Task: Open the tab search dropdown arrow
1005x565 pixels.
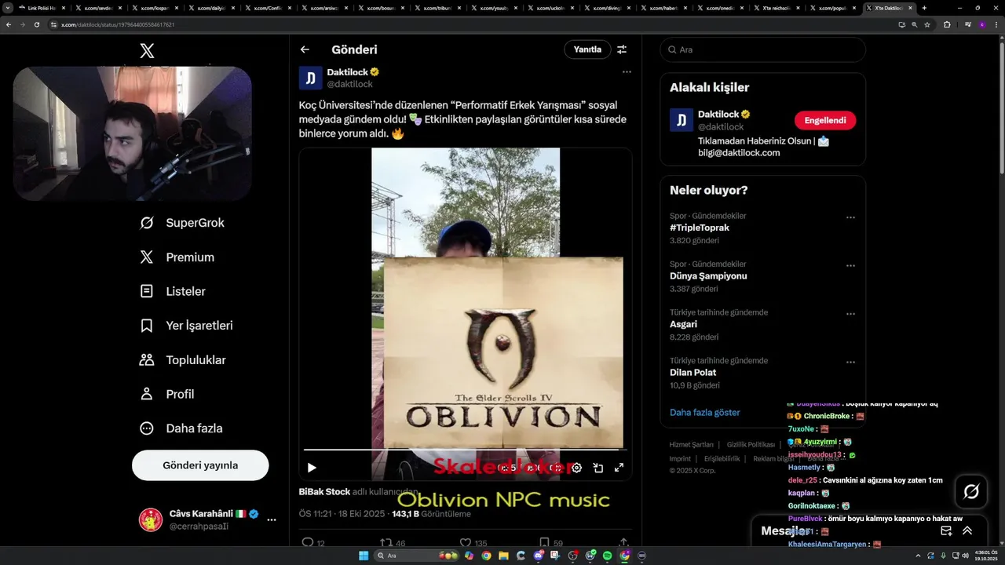Action: pos(7,8)
